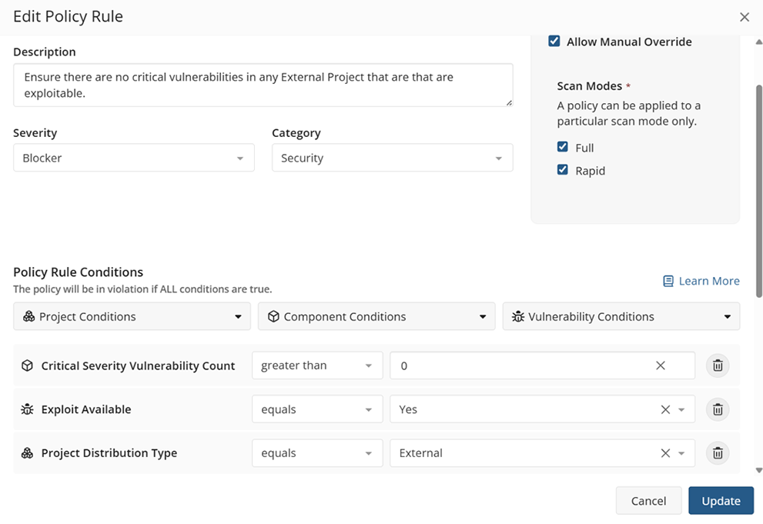Click the bug icon beside Exploit Available

(27, 409)
